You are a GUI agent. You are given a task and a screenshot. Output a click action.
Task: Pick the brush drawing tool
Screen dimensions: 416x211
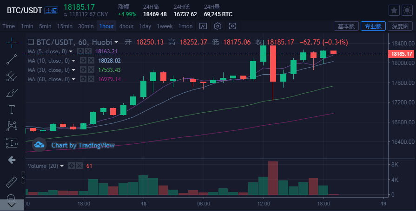click(x=12, y=93)
